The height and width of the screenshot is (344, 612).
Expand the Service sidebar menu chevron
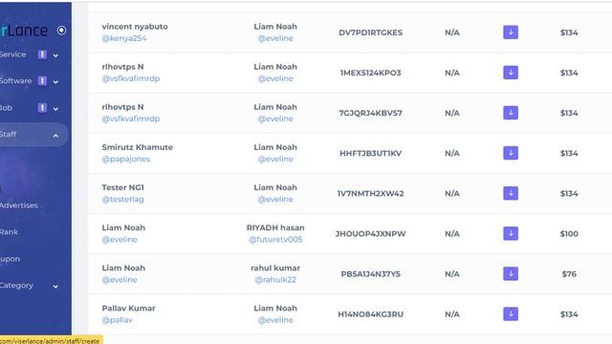[55, 55]
